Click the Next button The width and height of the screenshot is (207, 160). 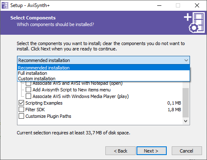click(x=151, y=151)
